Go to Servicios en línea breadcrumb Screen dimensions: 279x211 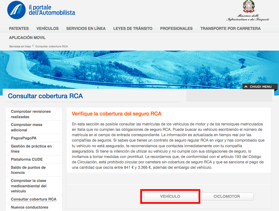click(20, 46)
